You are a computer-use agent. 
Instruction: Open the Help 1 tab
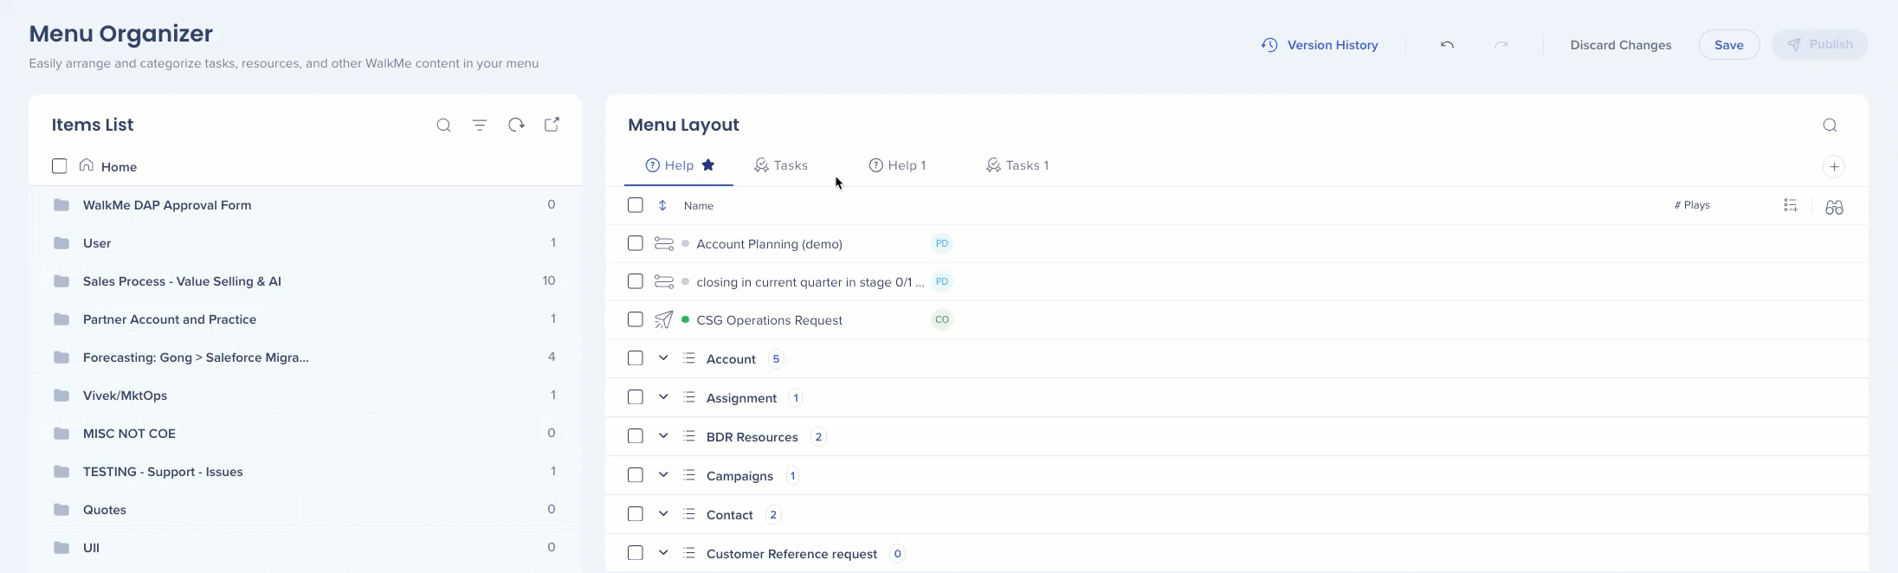coord(898,165)
